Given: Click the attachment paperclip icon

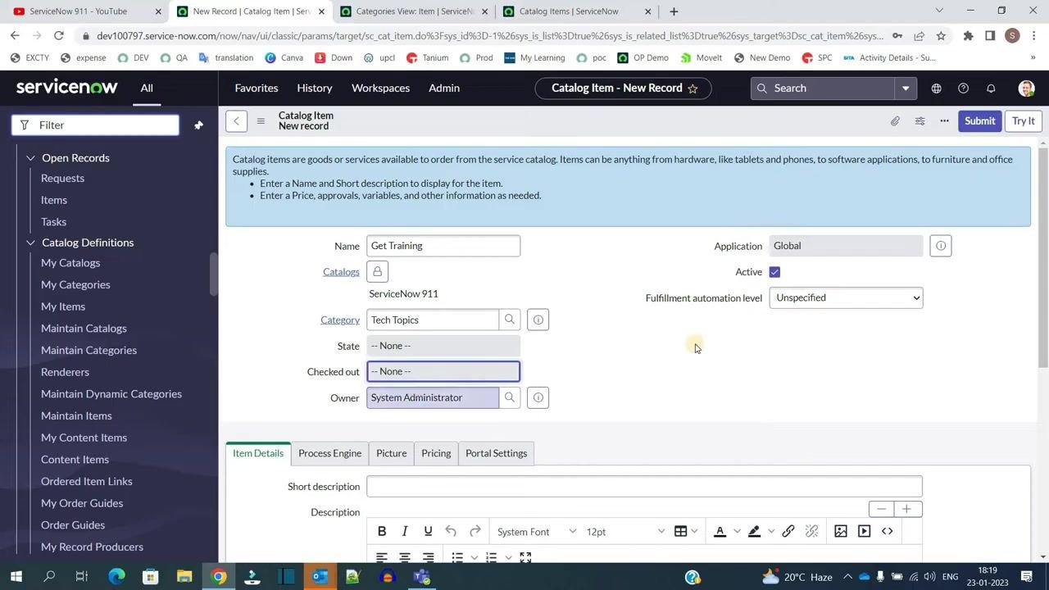Looking at the screenshot, I should click(x=895, y=121).
